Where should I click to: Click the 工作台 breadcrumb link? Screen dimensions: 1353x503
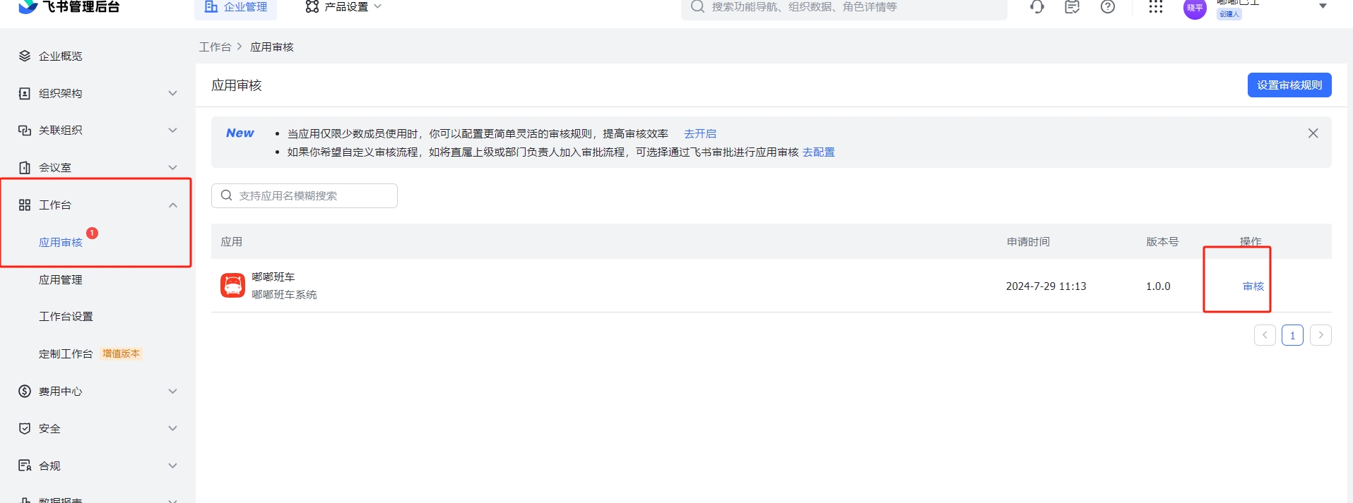click(215, 47)
